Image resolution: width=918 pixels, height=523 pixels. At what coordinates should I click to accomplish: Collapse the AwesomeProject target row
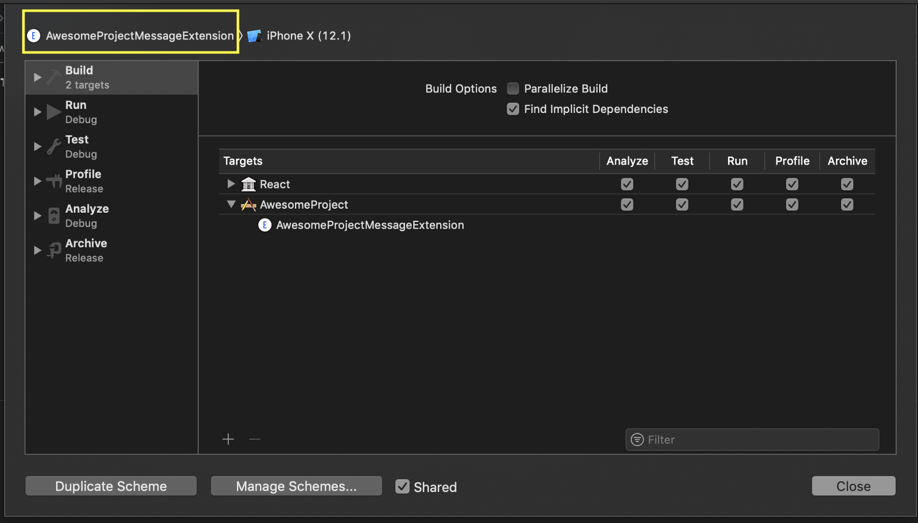[x=231, y=204]
